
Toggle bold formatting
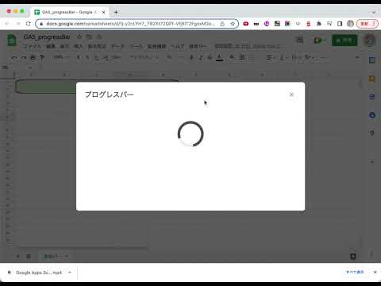click(191, 57)
